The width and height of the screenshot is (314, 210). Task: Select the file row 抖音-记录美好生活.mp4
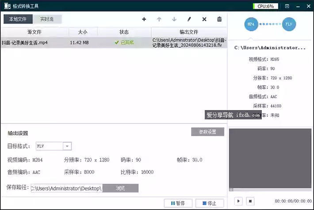coord(114,42)
